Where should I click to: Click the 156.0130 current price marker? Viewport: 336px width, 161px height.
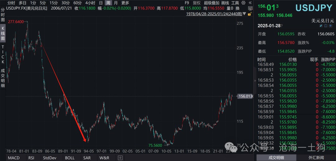[x=246, y=96]
